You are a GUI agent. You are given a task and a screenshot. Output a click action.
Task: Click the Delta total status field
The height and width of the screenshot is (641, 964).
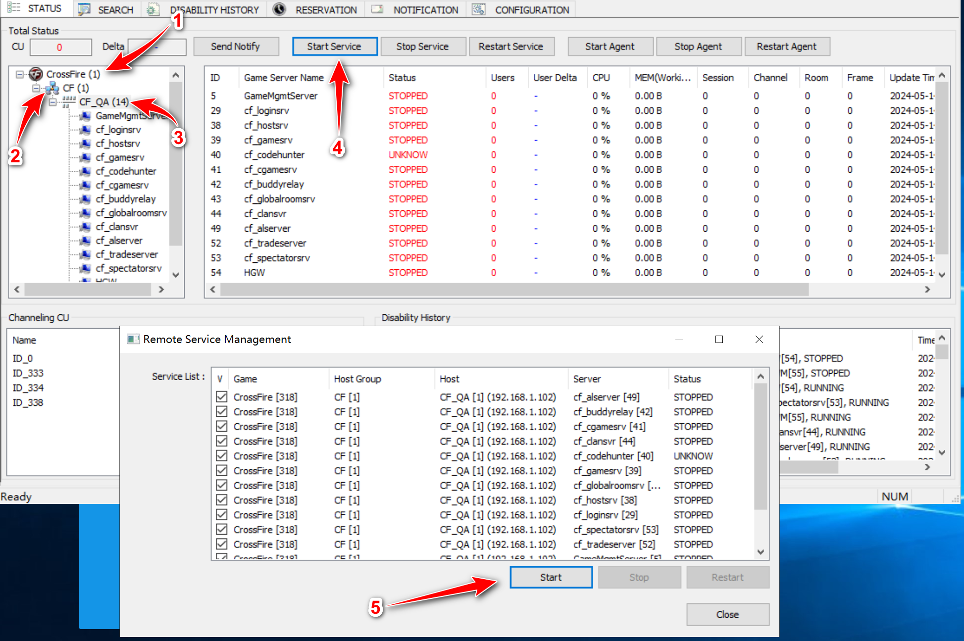[x=157, y=47]
